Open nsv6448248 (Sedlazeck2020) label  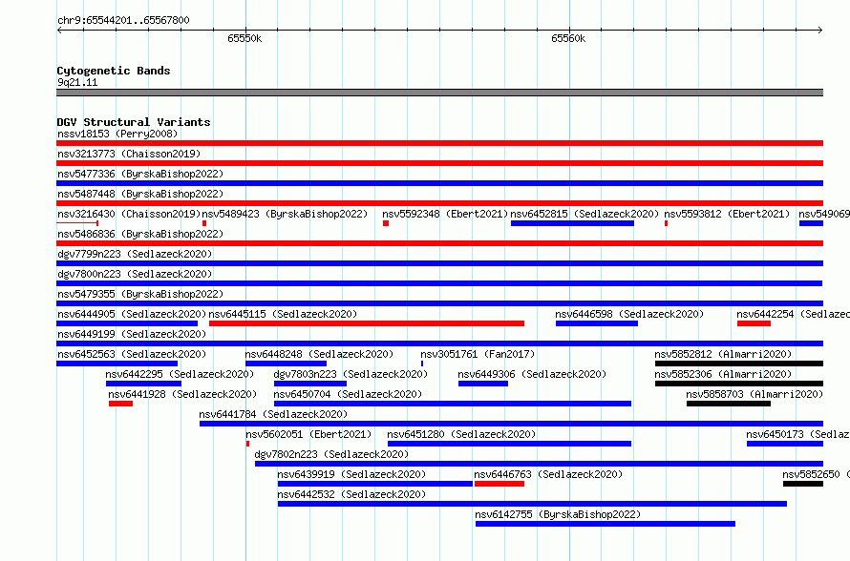(319, 354)
